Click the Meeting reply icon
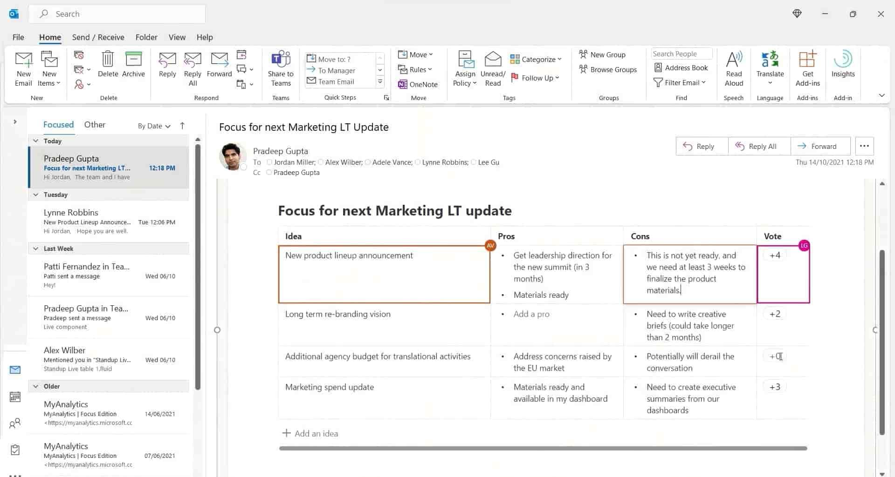The image size is (895, 477). tap(241, 55)
